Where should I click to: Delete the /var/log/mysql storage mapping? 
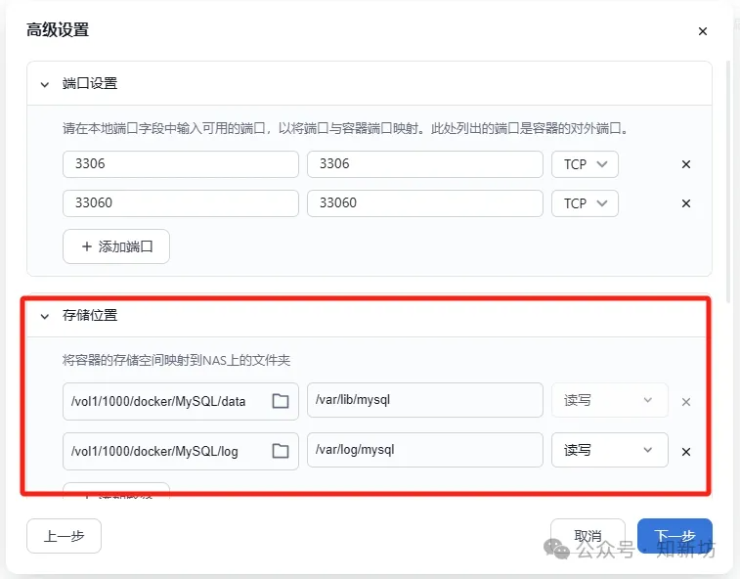click(x=686, y=451)
